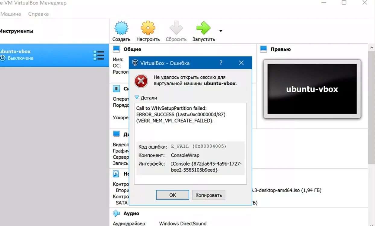This screenshot has width=375, height=226.
Task: Click the Выключена power state label
Action: tap(21, 58)
